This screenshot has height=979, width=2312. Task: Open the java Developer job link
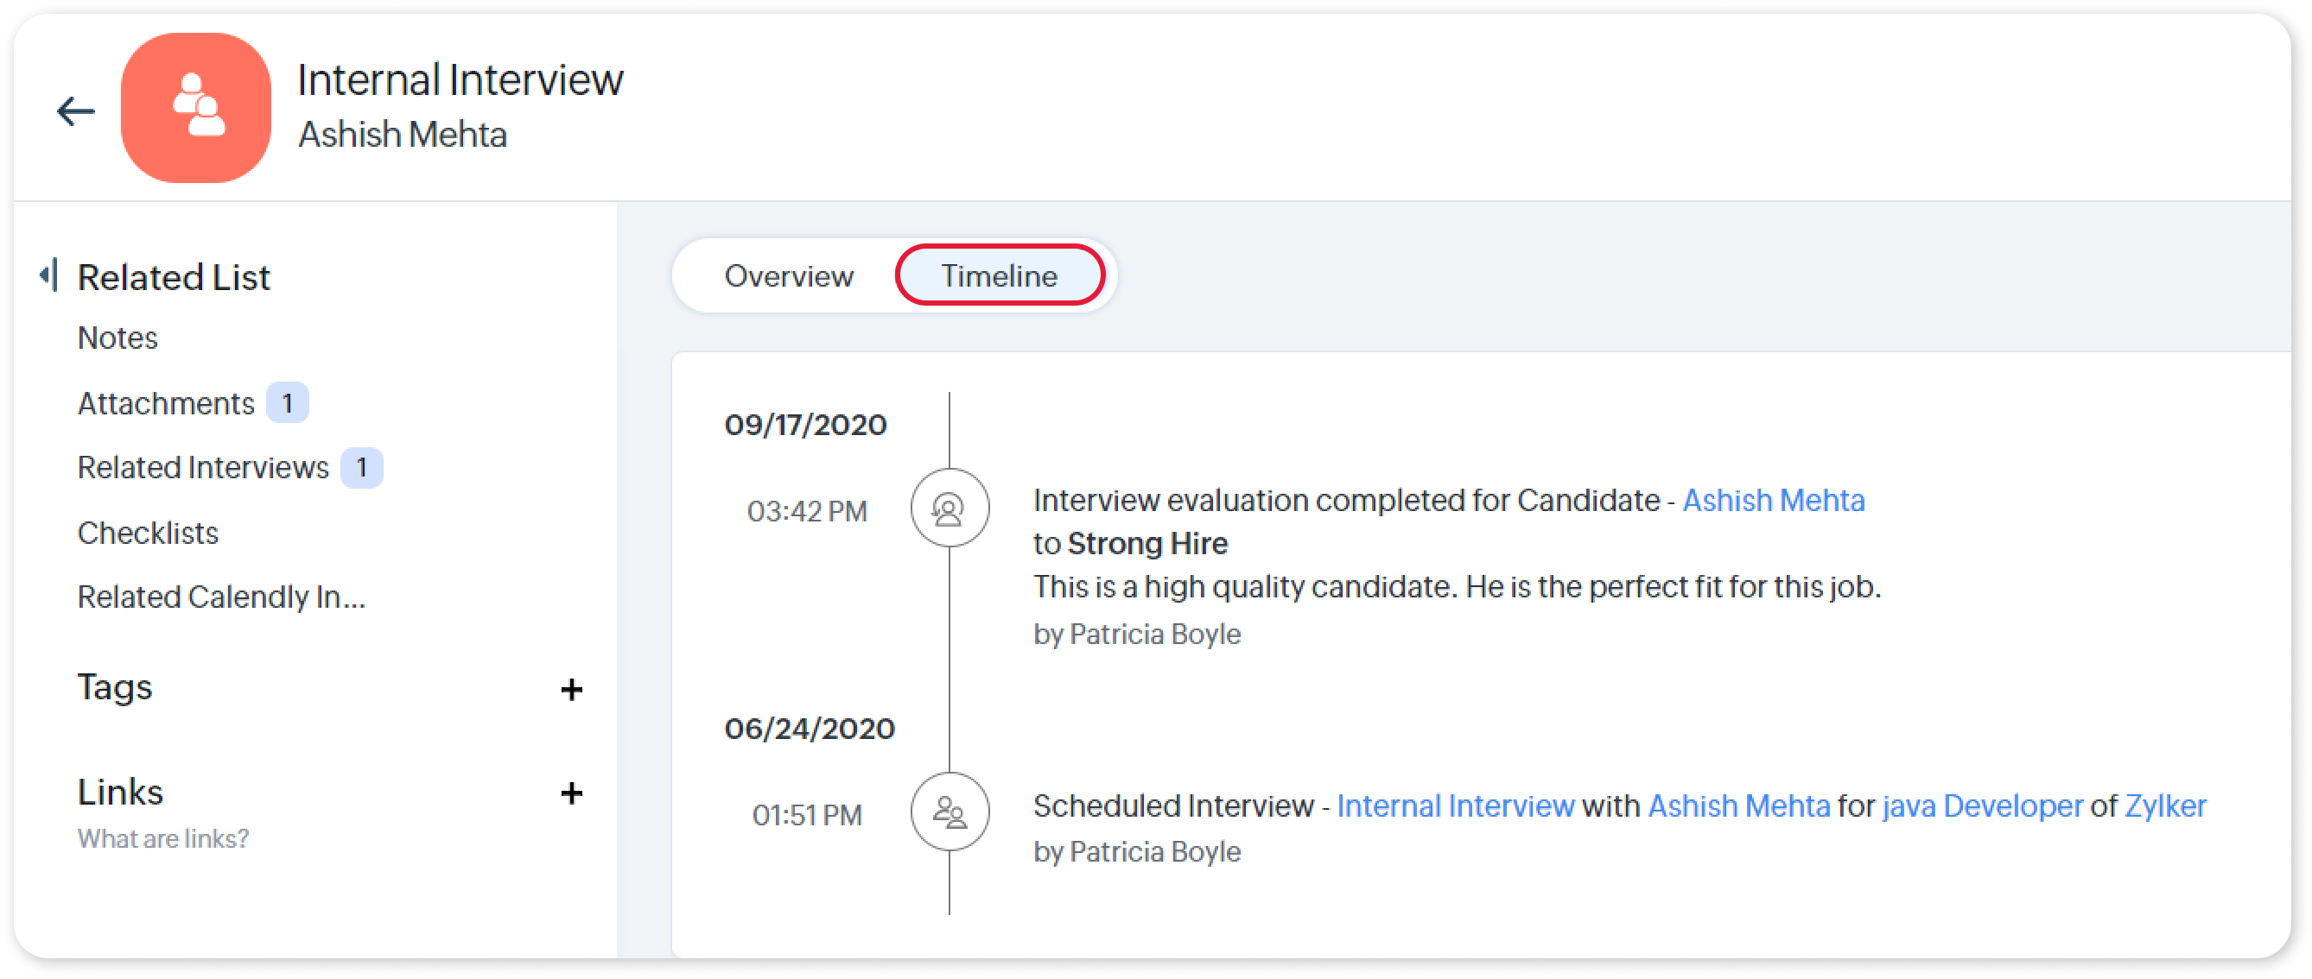pyautogui.click(x=1982, y=806)
